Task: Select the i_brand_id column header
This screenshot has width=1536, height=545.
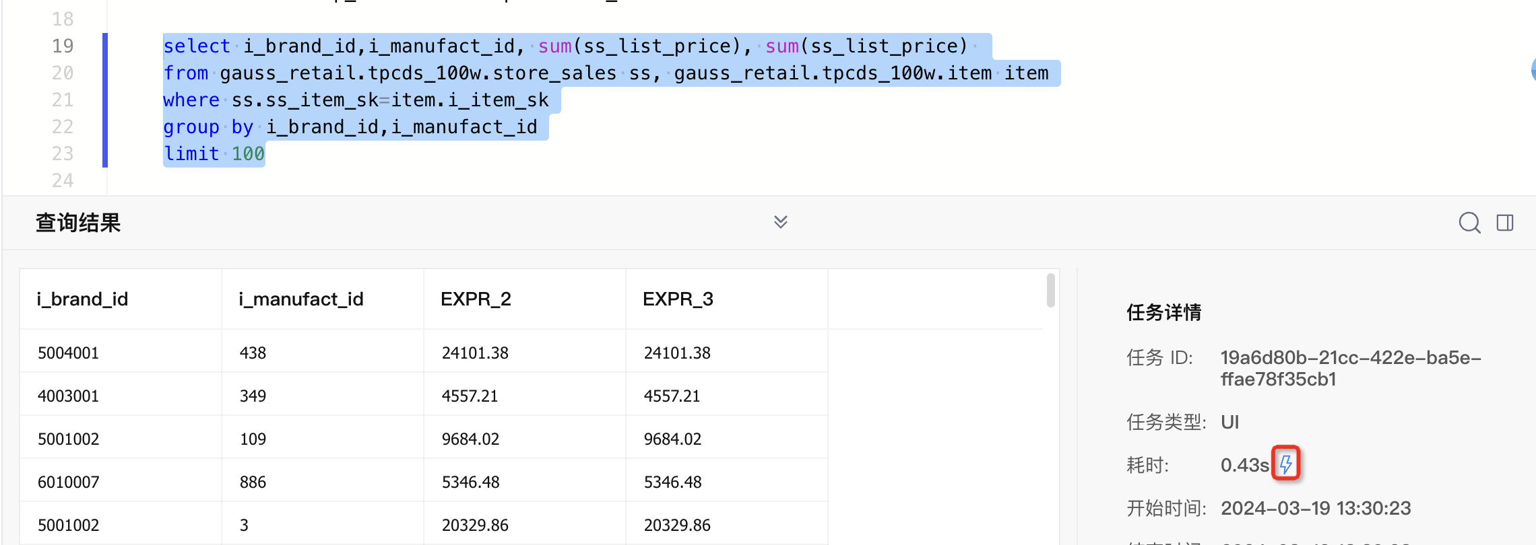Action: tap(82, 299)
